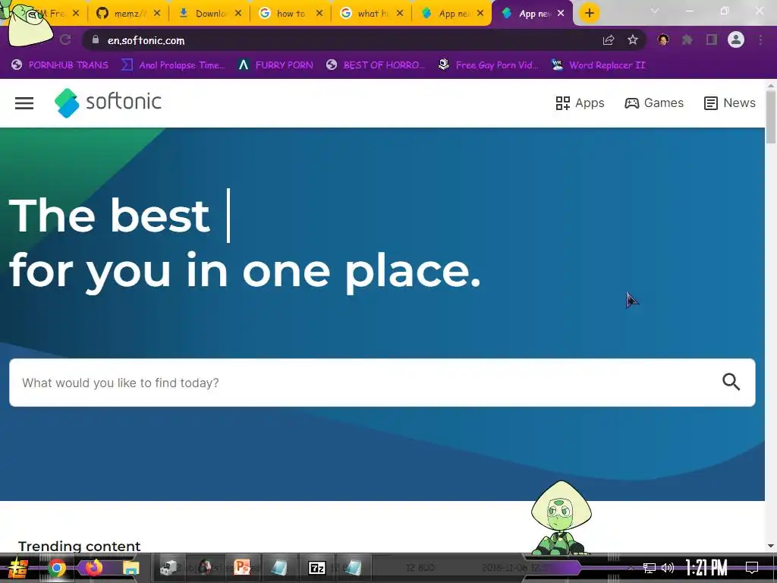Open Google Chrome from the taskbar
777x583 pixels.
56,568
